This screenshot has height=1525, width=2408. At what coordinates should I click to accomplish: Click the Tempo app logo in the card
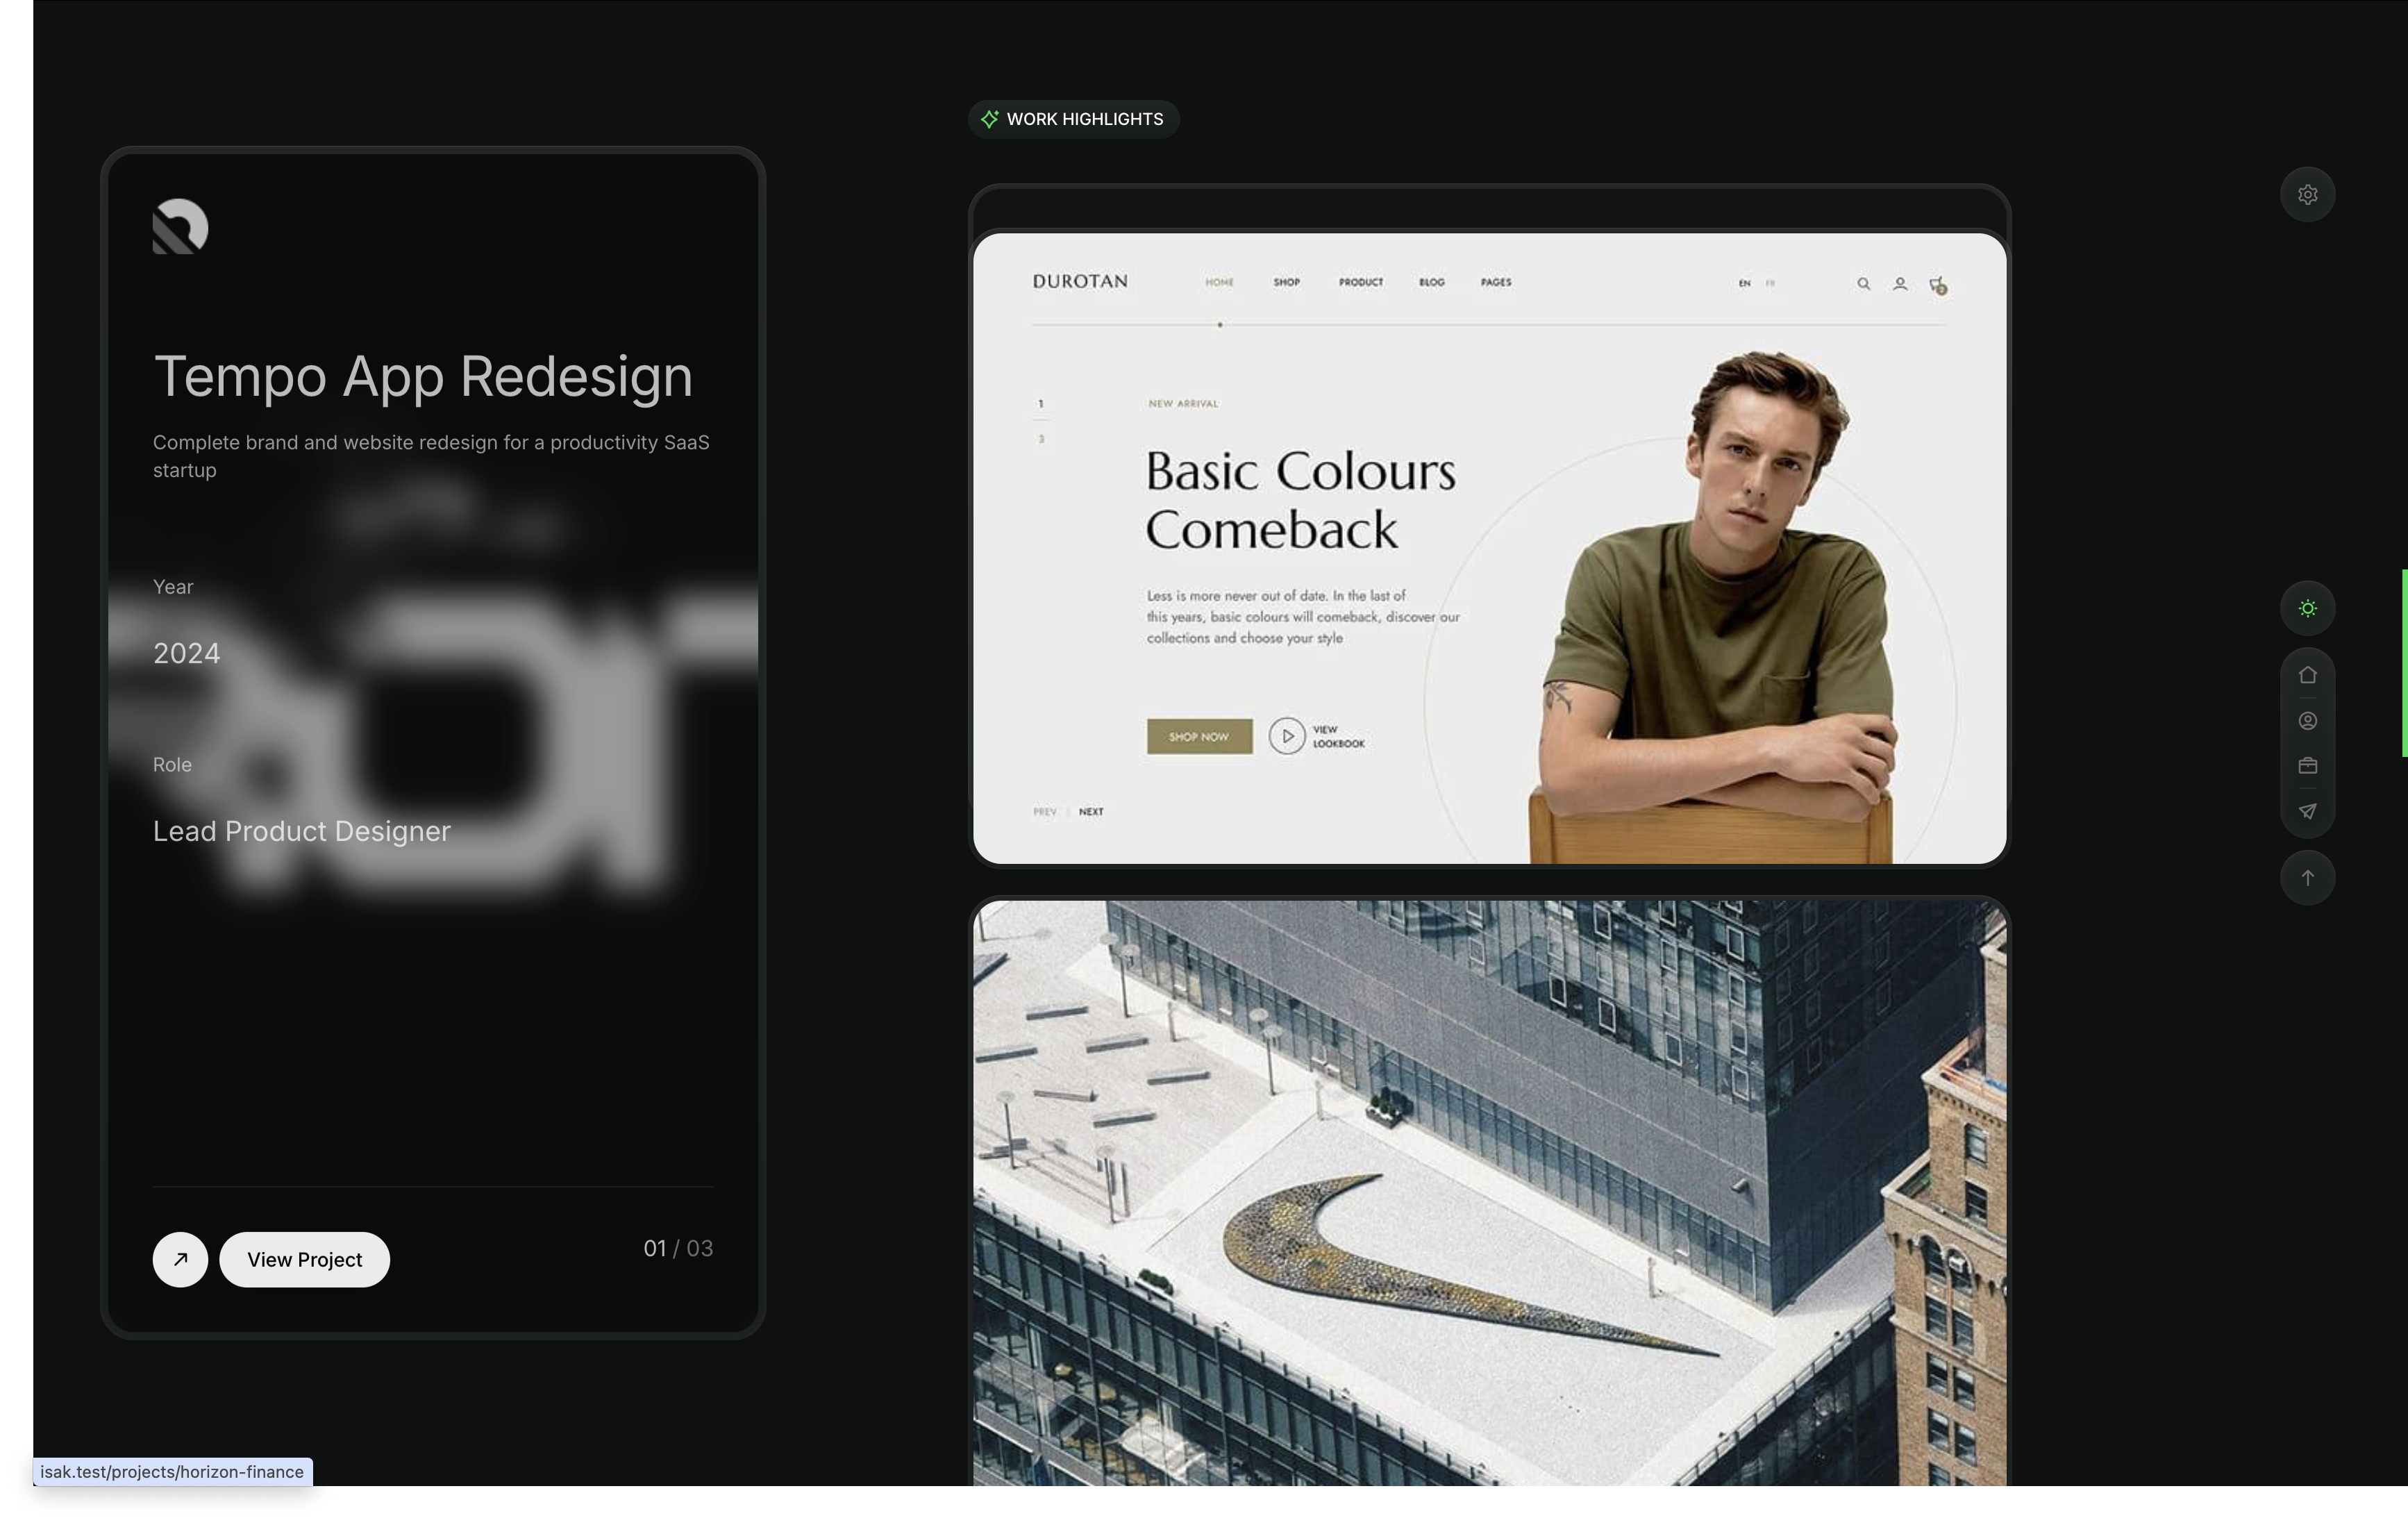point(180,227)
